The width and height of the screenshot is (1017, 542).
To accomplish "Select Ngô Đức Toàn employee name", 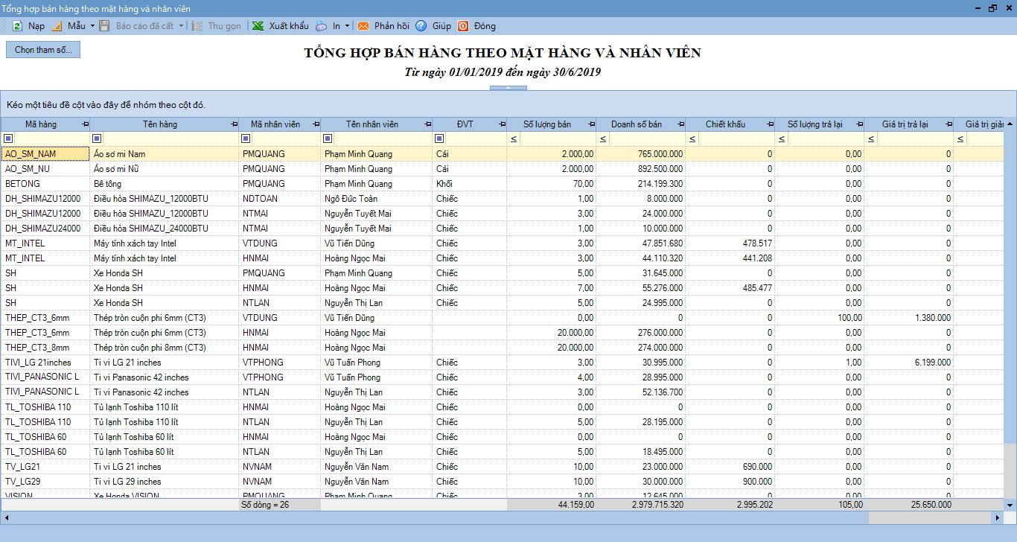I will 377,199.
